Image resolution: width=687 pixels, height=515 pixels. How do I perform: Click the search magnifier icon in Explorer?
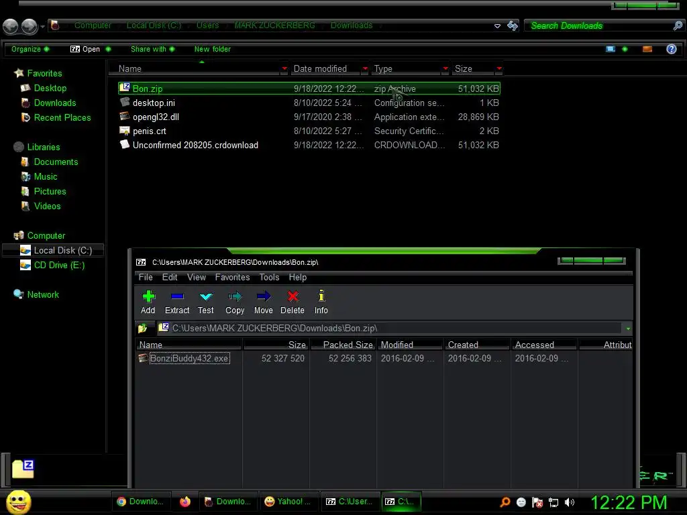678,26
